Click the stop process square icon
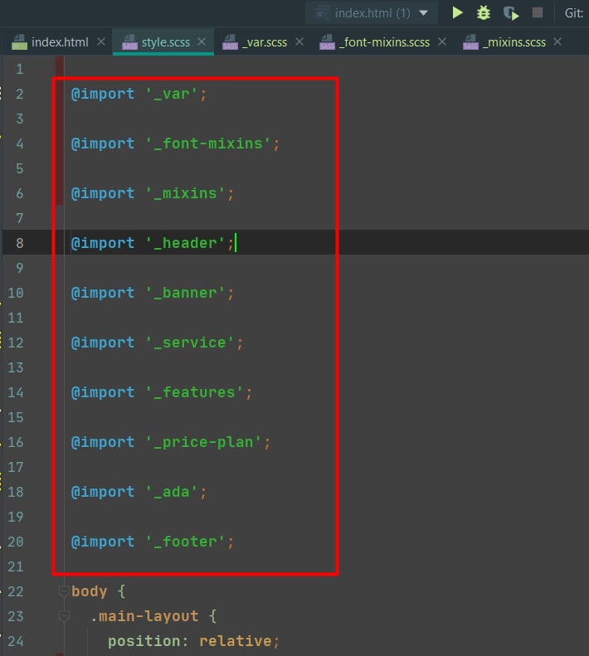The height and width of the screenshot is (656, 589). (x=538, y=12)
